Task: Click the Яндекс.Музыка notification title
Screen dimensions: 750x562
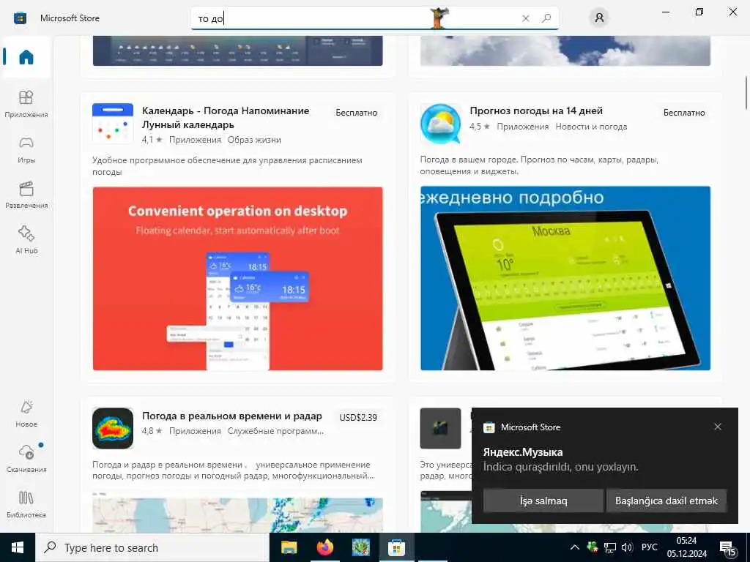Action: tap(523, 452)
